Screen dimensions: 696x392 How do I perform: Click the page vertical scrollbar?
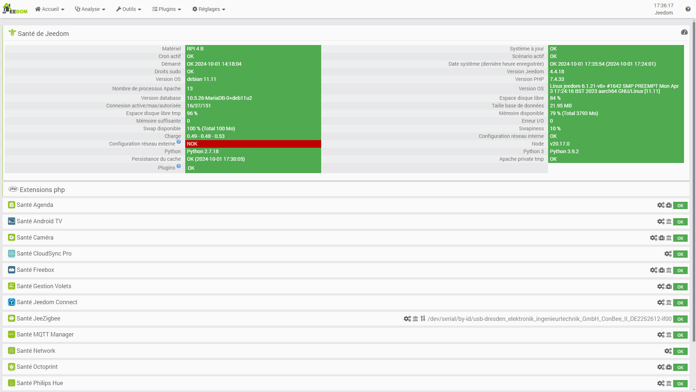[694, 181]
